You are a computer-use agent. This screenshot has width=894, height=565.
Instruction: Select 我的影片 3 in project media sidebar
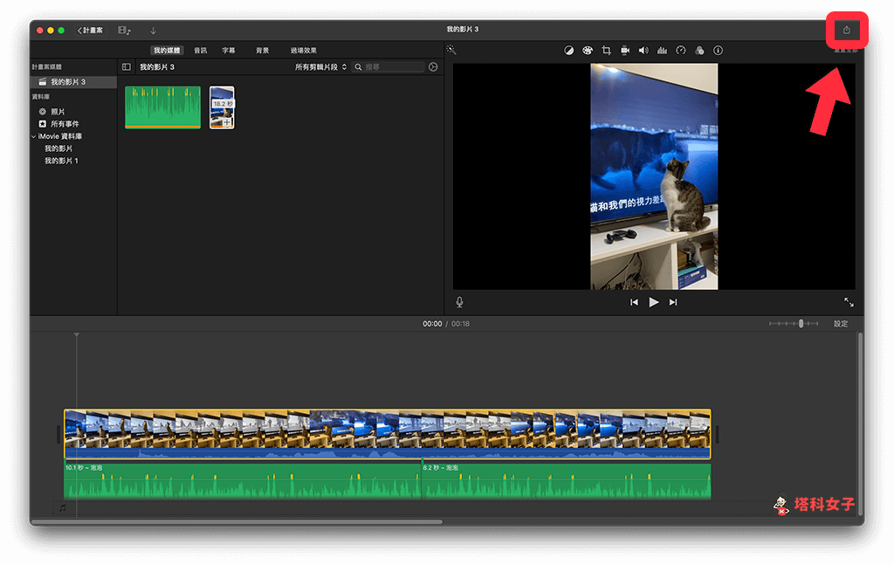coord(73,82)
